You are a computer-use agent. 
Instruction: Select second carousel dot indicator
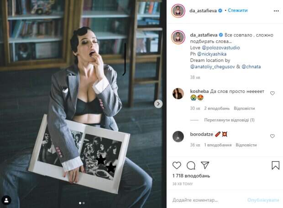84,203
